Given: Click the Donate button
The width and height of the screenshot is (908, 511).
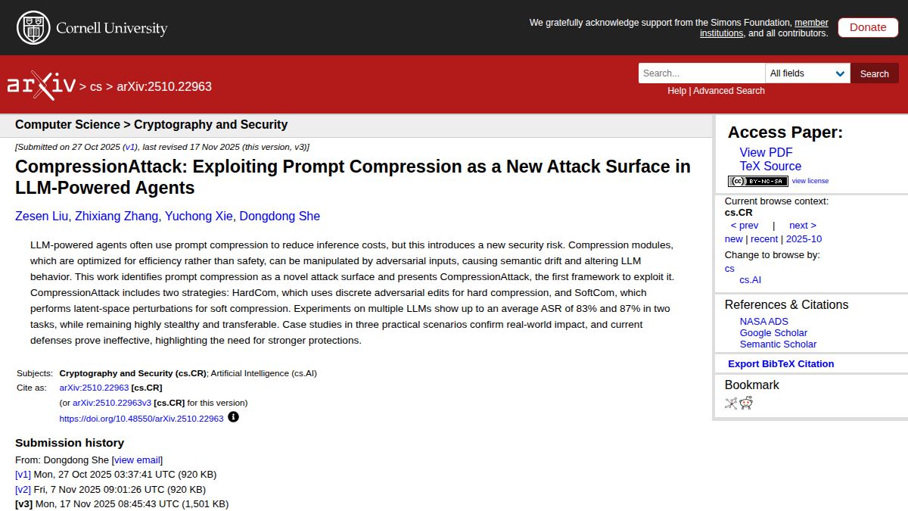Looking at the screenshot, I should click(867, 27).
